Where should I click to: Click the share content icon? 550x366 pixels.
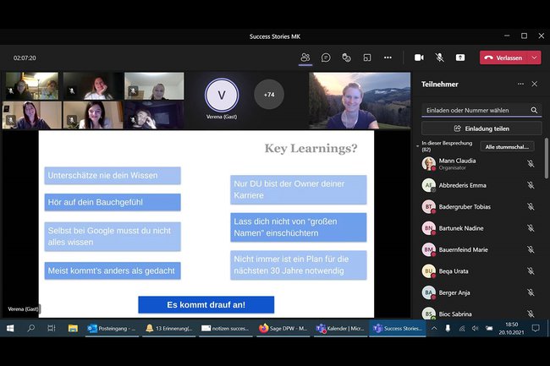click(x=460, y=57)
